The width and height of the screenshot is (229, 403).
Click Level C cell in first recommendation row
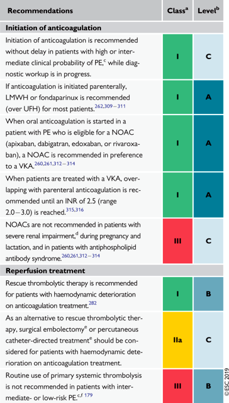pyautogui.click(x=209, y=57)
